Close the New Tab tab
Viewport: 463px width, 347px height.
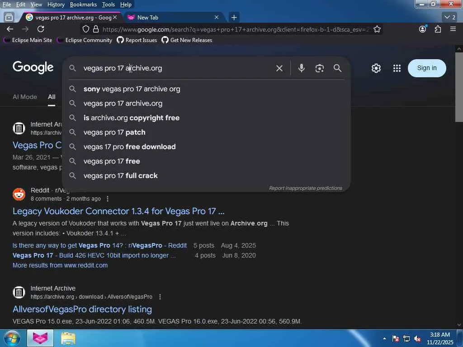tap(217, 18)
